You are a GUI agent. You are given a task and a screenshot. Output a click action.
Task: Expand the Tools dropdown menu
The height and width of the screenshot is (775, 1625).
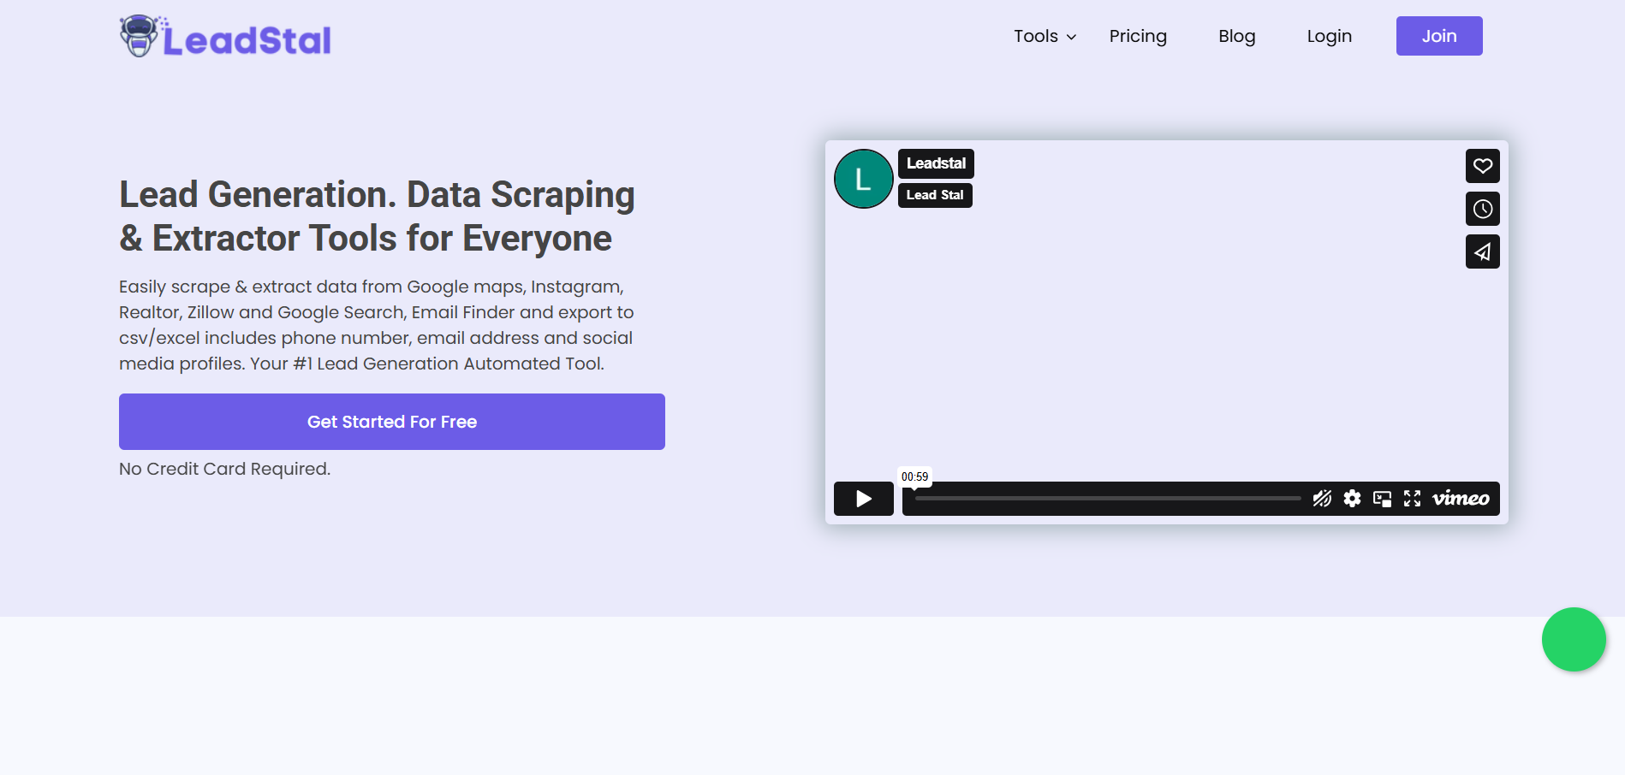1045,36
